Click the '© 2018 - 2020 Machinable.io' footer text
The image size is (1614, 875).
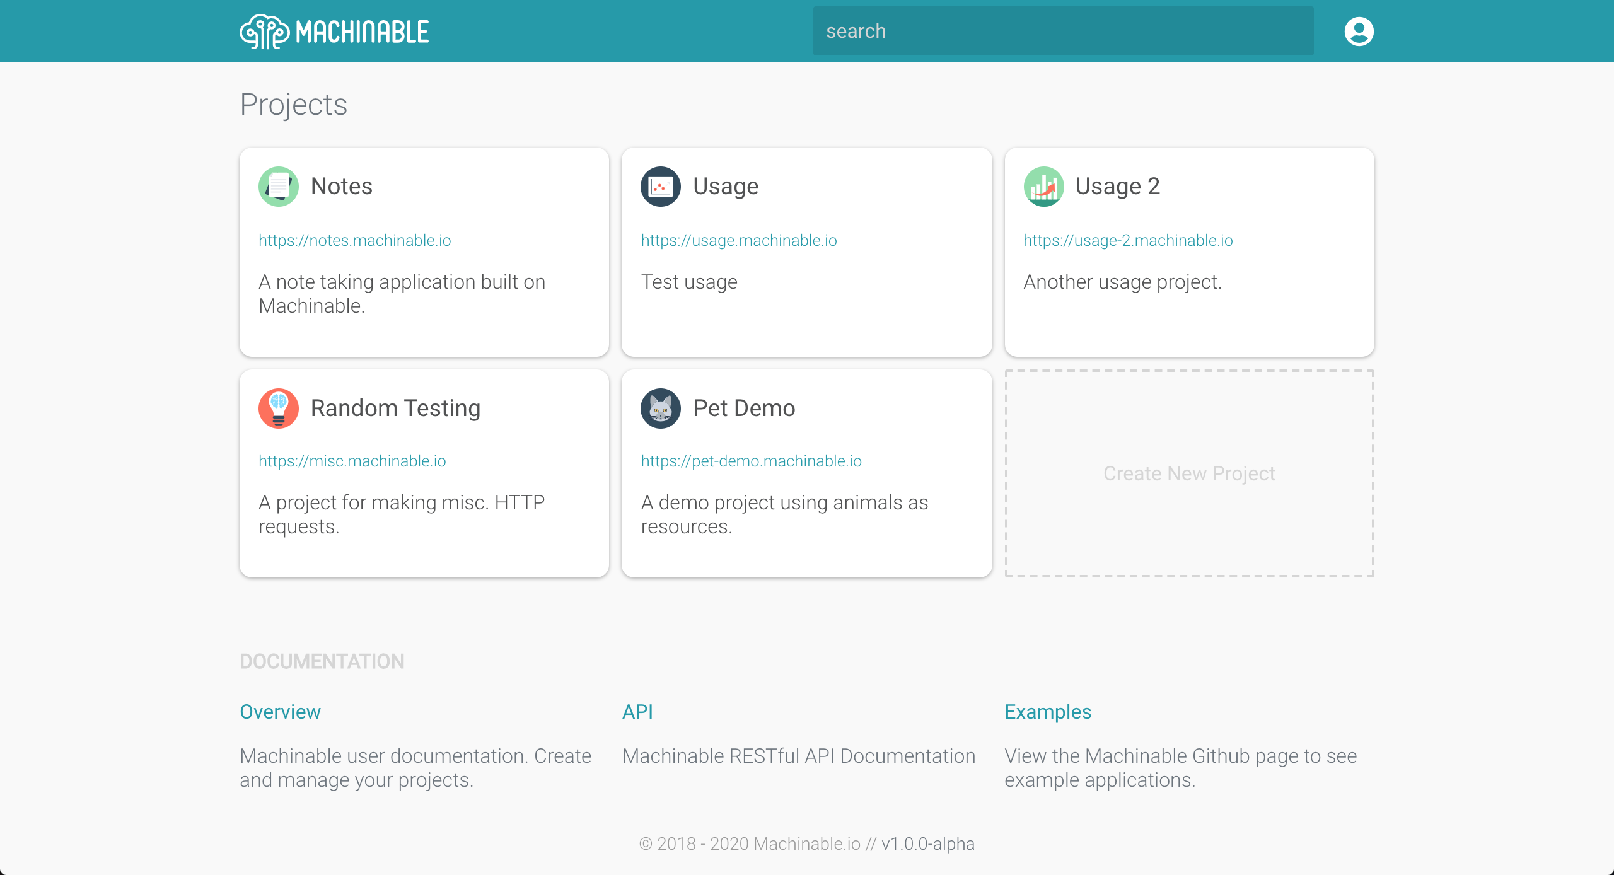(x=750, y=843)
